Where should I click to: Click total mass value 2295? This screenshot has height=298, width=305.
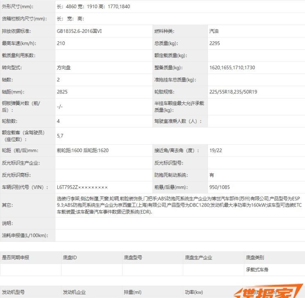pos(214,43)
